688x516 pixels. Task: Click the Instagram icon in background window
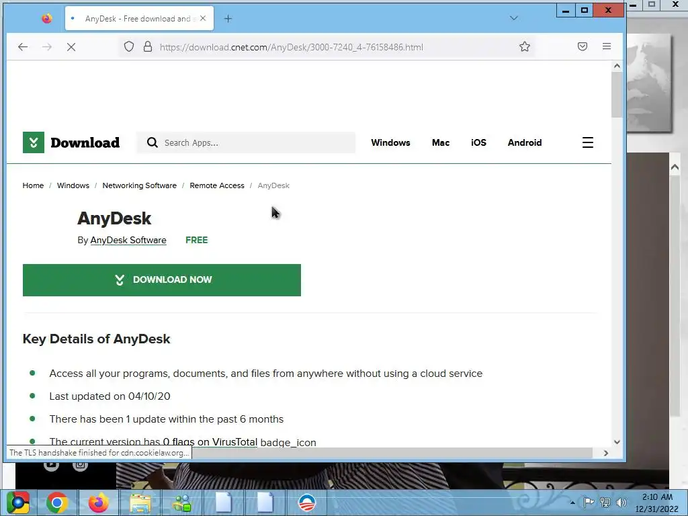[x=80, y=465]
